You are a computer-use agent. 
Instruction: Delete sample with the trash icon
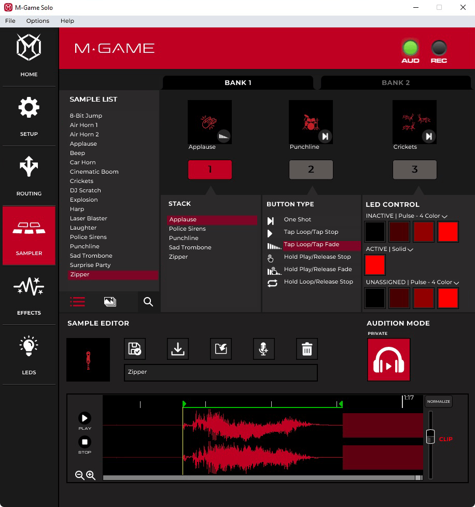(x=307, y=349)
